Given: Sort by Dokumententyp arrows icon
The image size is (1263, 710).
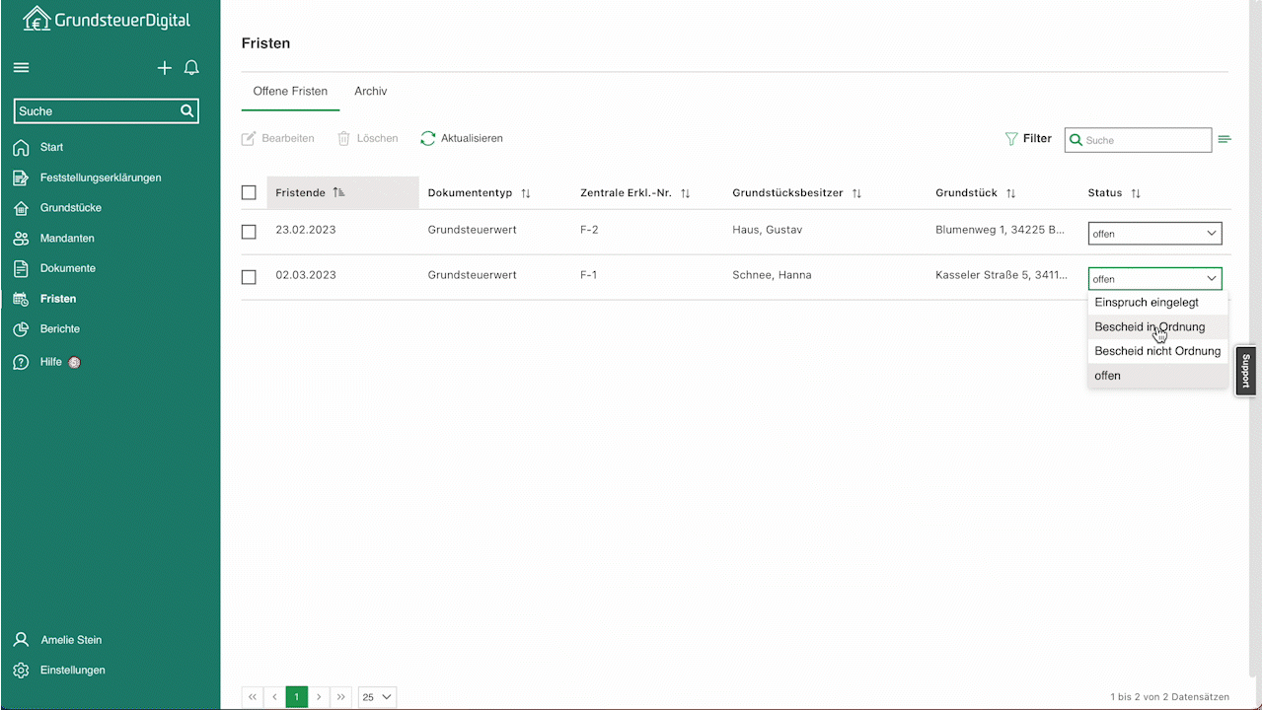Looking at the screenshot, I should pos(526,193).
